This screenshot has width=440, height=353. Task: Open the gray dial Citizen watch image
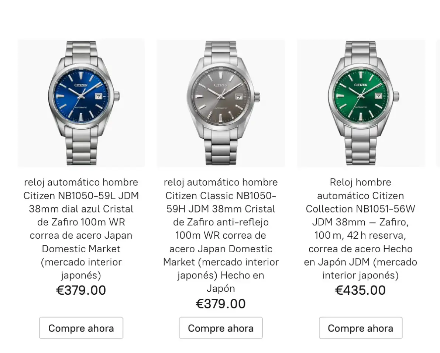221,103
